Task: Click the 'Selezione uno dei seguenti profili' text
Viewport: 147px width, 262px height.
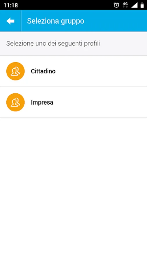Action: point(53,43)
